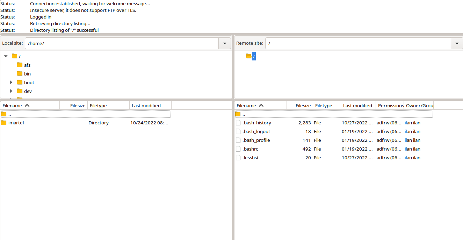Select the local parent directory '..' entry

coord(86,114)
